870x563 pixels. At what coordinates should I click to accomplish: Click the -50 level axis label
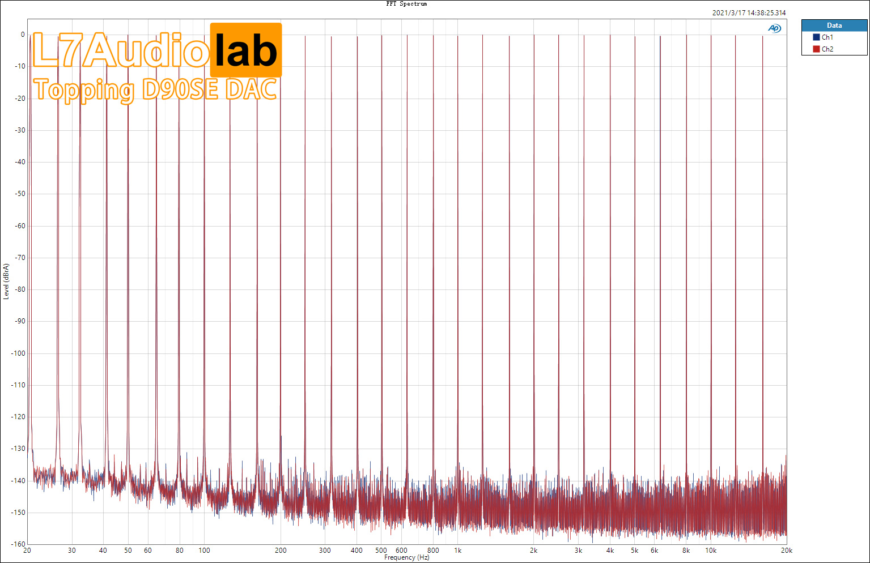pos(20,194)
